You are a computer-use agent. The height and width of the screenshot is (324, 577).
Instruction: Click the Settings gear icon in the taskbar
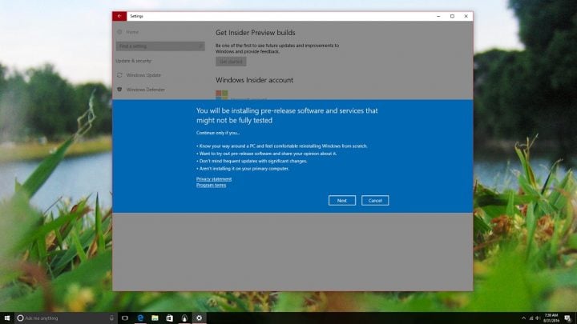(199, 318)
